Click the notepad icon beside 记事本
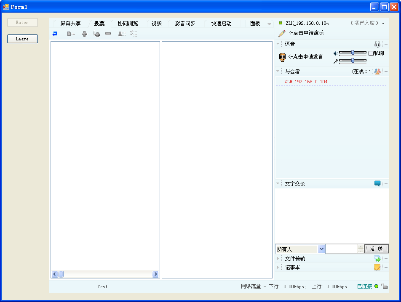 point(377,268)
